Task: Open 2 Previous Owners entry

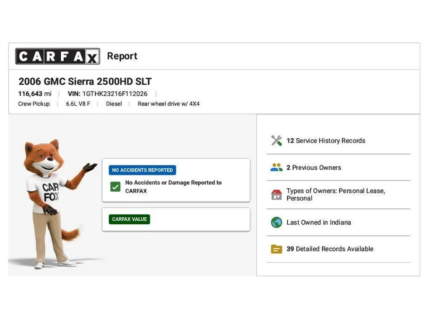Action: 314,167
